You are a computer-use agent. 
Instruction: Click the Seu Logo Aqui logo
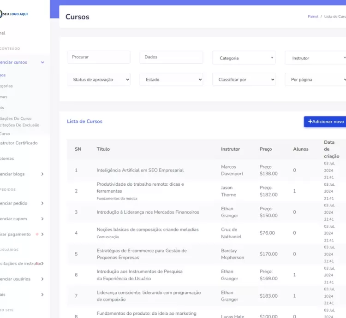point(14,14)
